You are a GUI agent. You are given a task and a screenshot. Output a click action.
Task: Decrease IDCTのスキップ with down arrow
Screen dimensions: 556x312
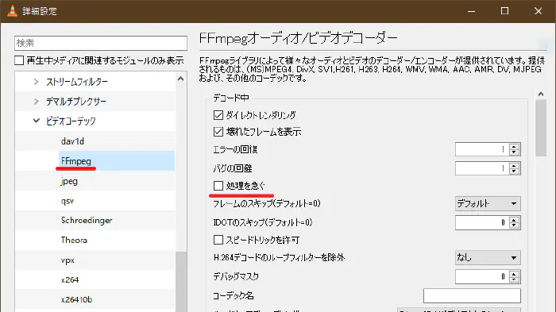pos(514,225)
